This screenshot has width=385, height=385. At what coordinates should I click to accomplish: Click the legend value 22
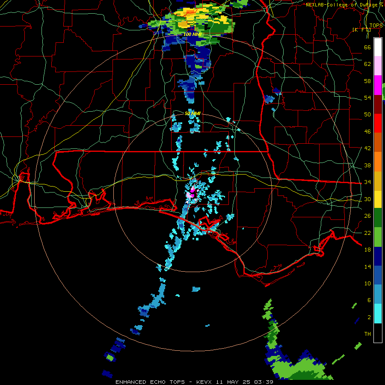click(x=367, y=233)
